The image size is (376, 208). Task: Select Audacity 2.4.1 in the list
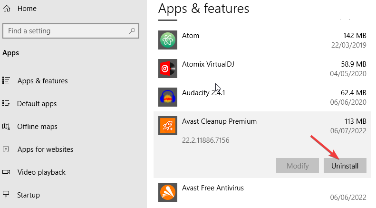(261, 97)
